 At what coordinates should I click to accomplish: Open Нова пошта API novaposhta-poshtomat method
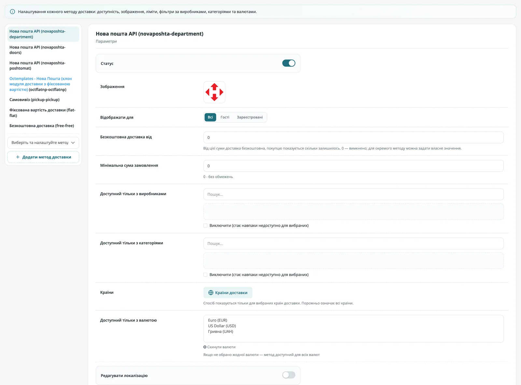coord(43,65)
